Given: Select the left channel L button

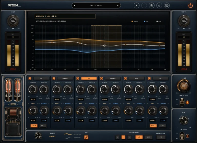Looking at the screenshot, I should [117, 137].
